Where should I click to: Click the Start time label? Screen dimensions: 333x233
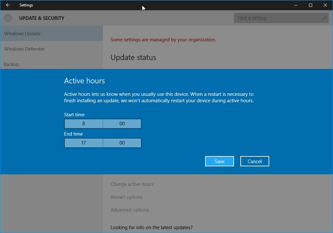click(74, 115)
